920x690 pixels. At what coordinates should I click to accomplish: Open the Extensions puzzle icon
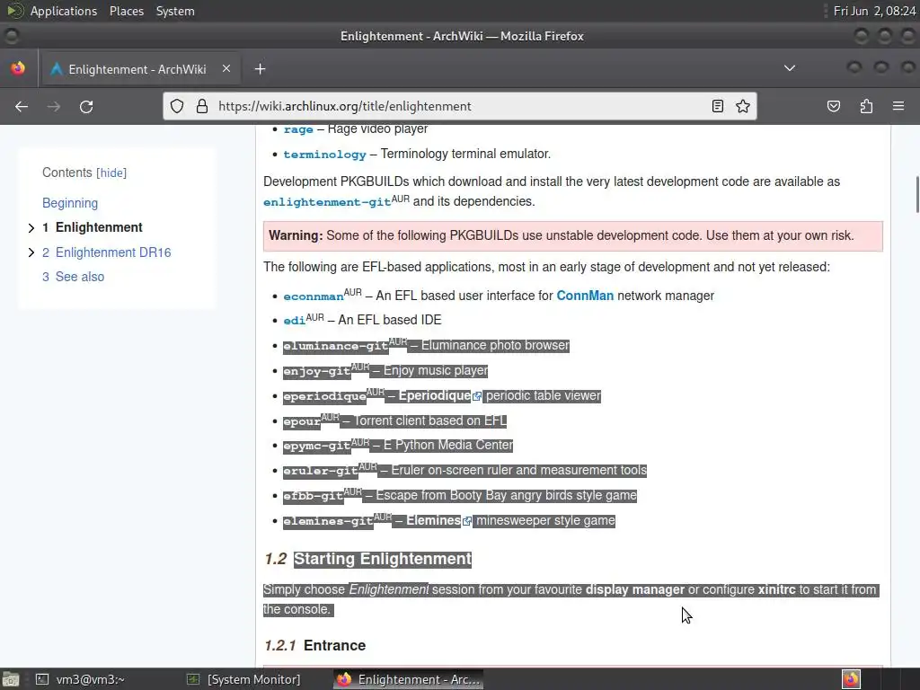(x=866, y=106)
